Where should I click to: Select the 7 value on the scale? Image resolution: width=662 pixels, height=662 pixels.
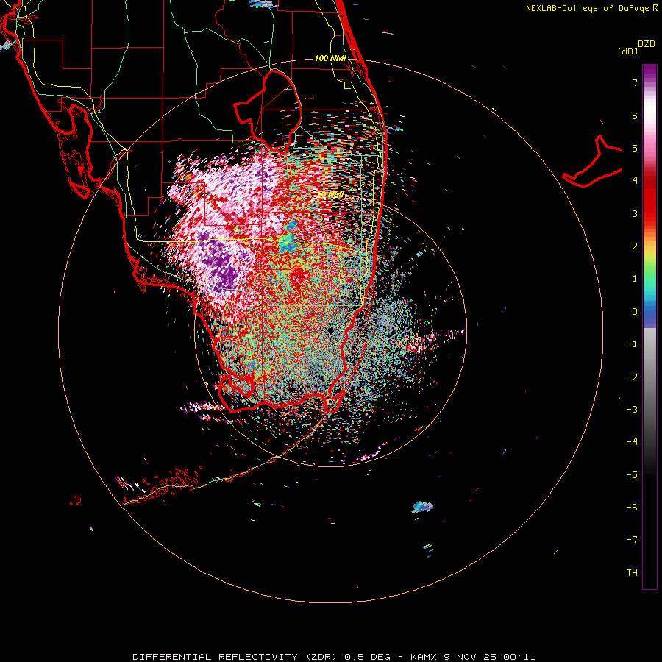pos(635,82)
